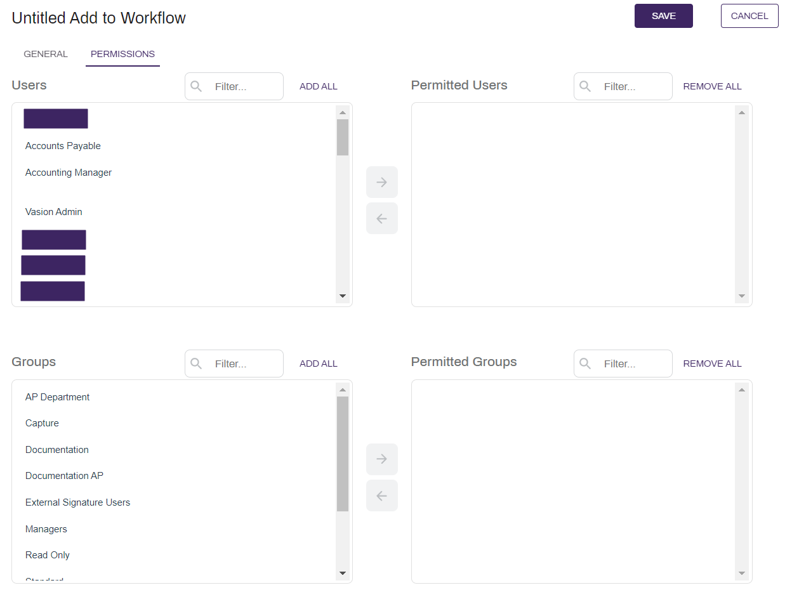
Task: Select the PERMISSIONS tab
Action: (x=122, y=54)
